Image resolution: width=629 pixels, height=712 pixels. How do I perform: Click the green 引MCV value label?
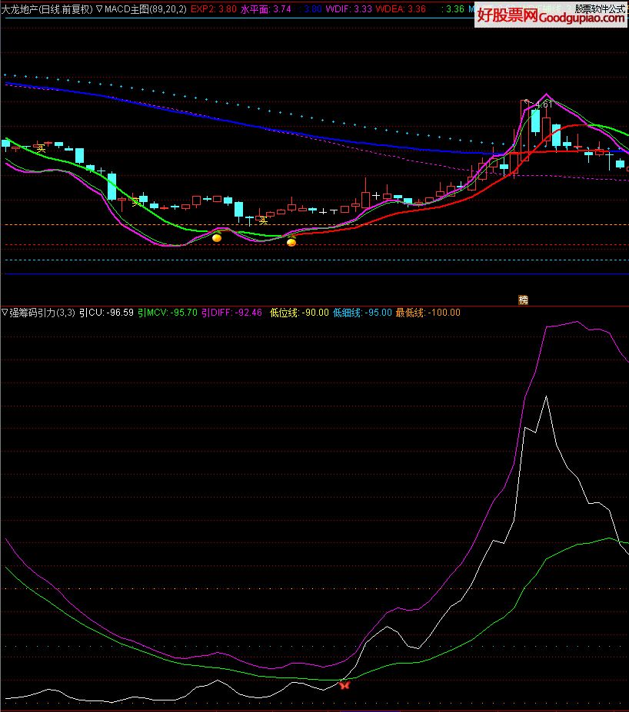[168, 313]
